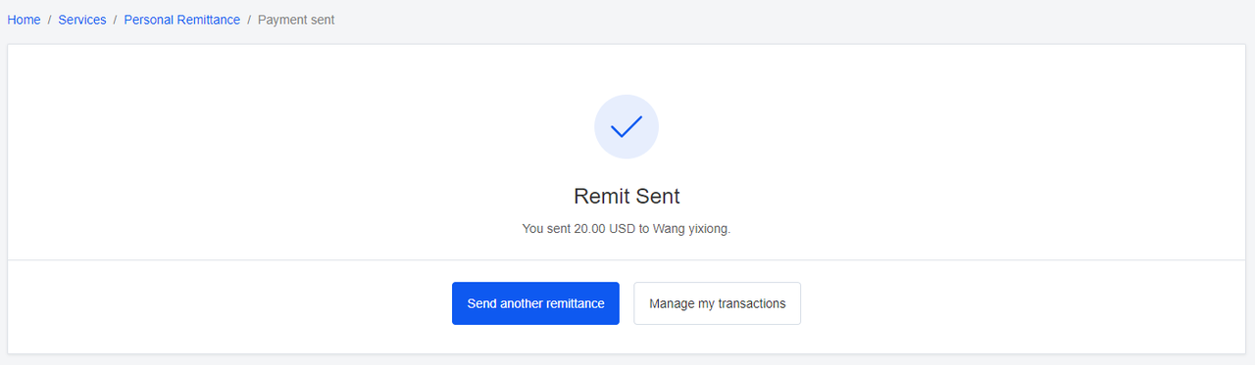Screen dimensions: 1255x365
Task: Return to the Home page via breadcrumb
Action: 24,20
